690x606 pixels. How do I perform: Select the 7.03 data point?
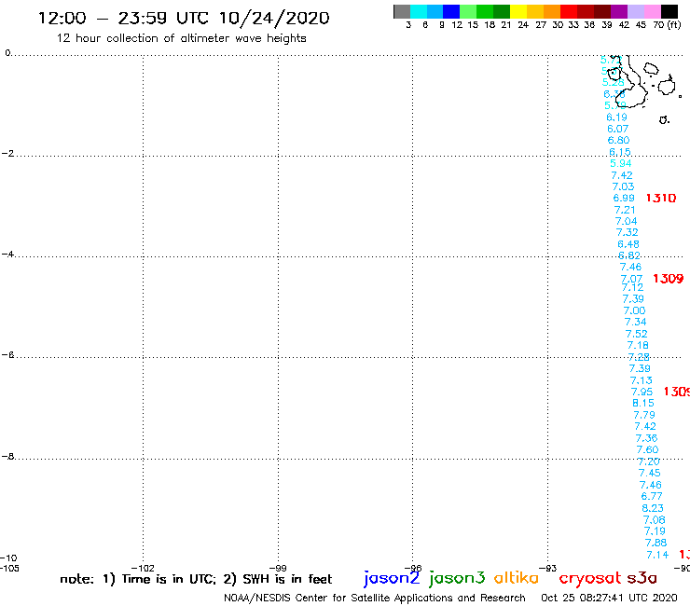pos(623,186)
